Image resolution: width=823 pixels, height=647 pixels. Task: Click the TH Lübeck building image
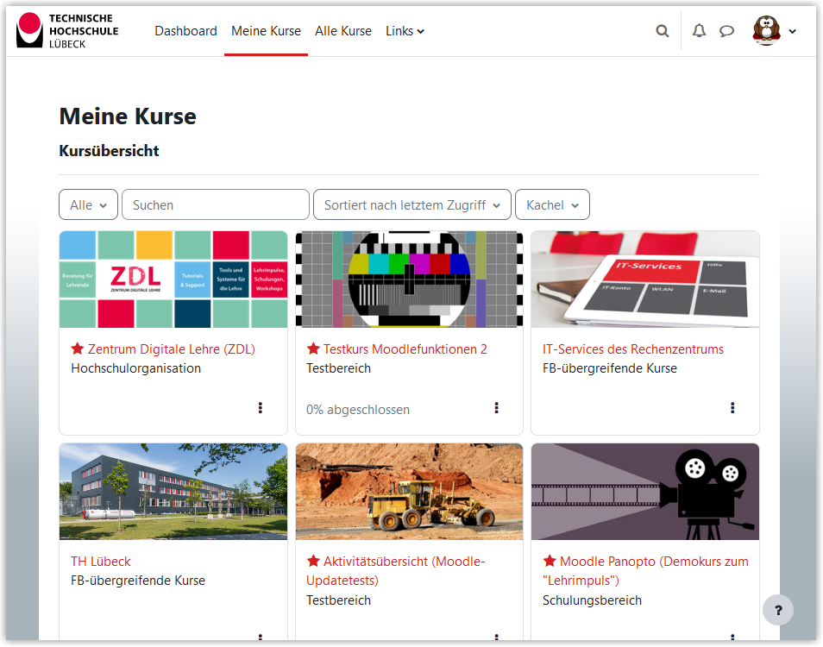tap(173, 492)
